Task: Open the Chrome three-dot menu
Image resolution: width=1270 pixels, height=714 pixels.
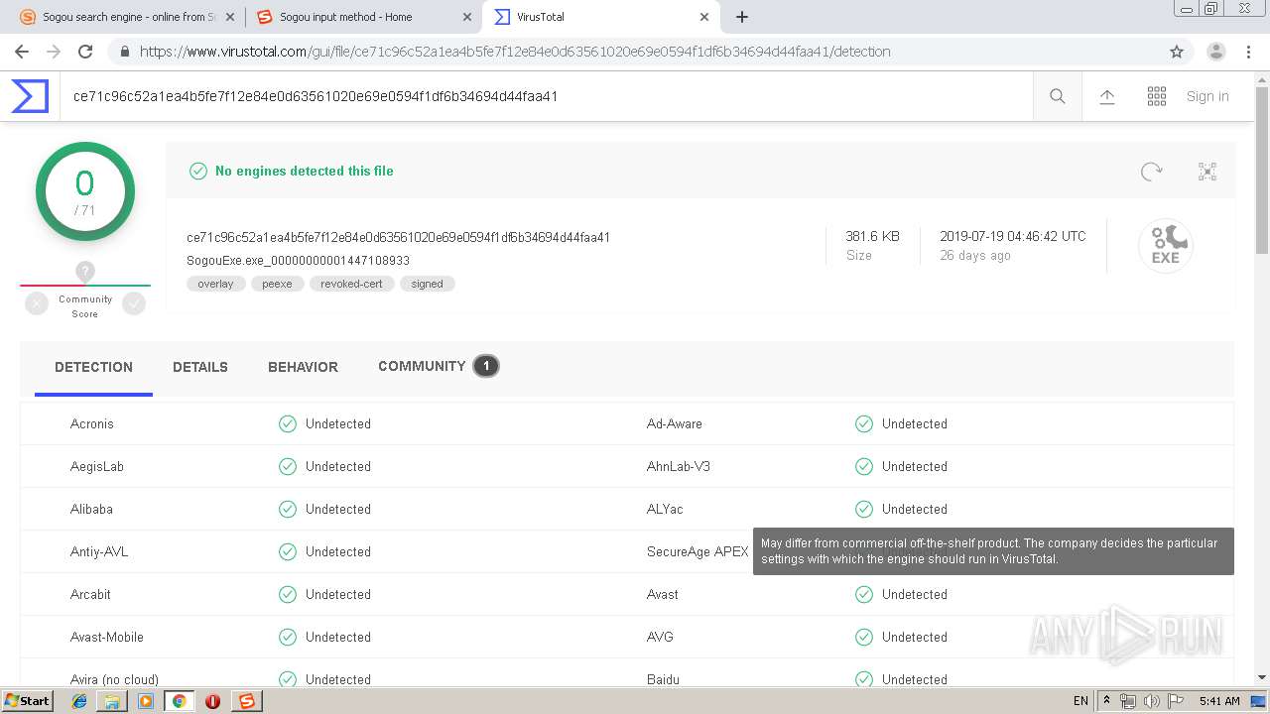Action: point(1249,52)
